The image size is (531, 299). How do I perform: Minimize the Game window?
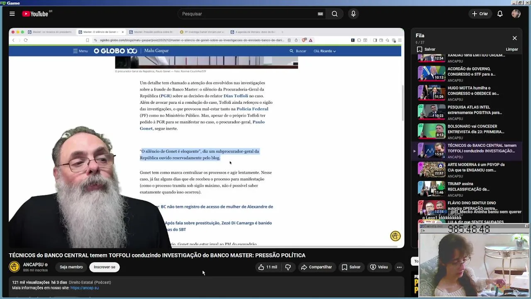point(515,2)
